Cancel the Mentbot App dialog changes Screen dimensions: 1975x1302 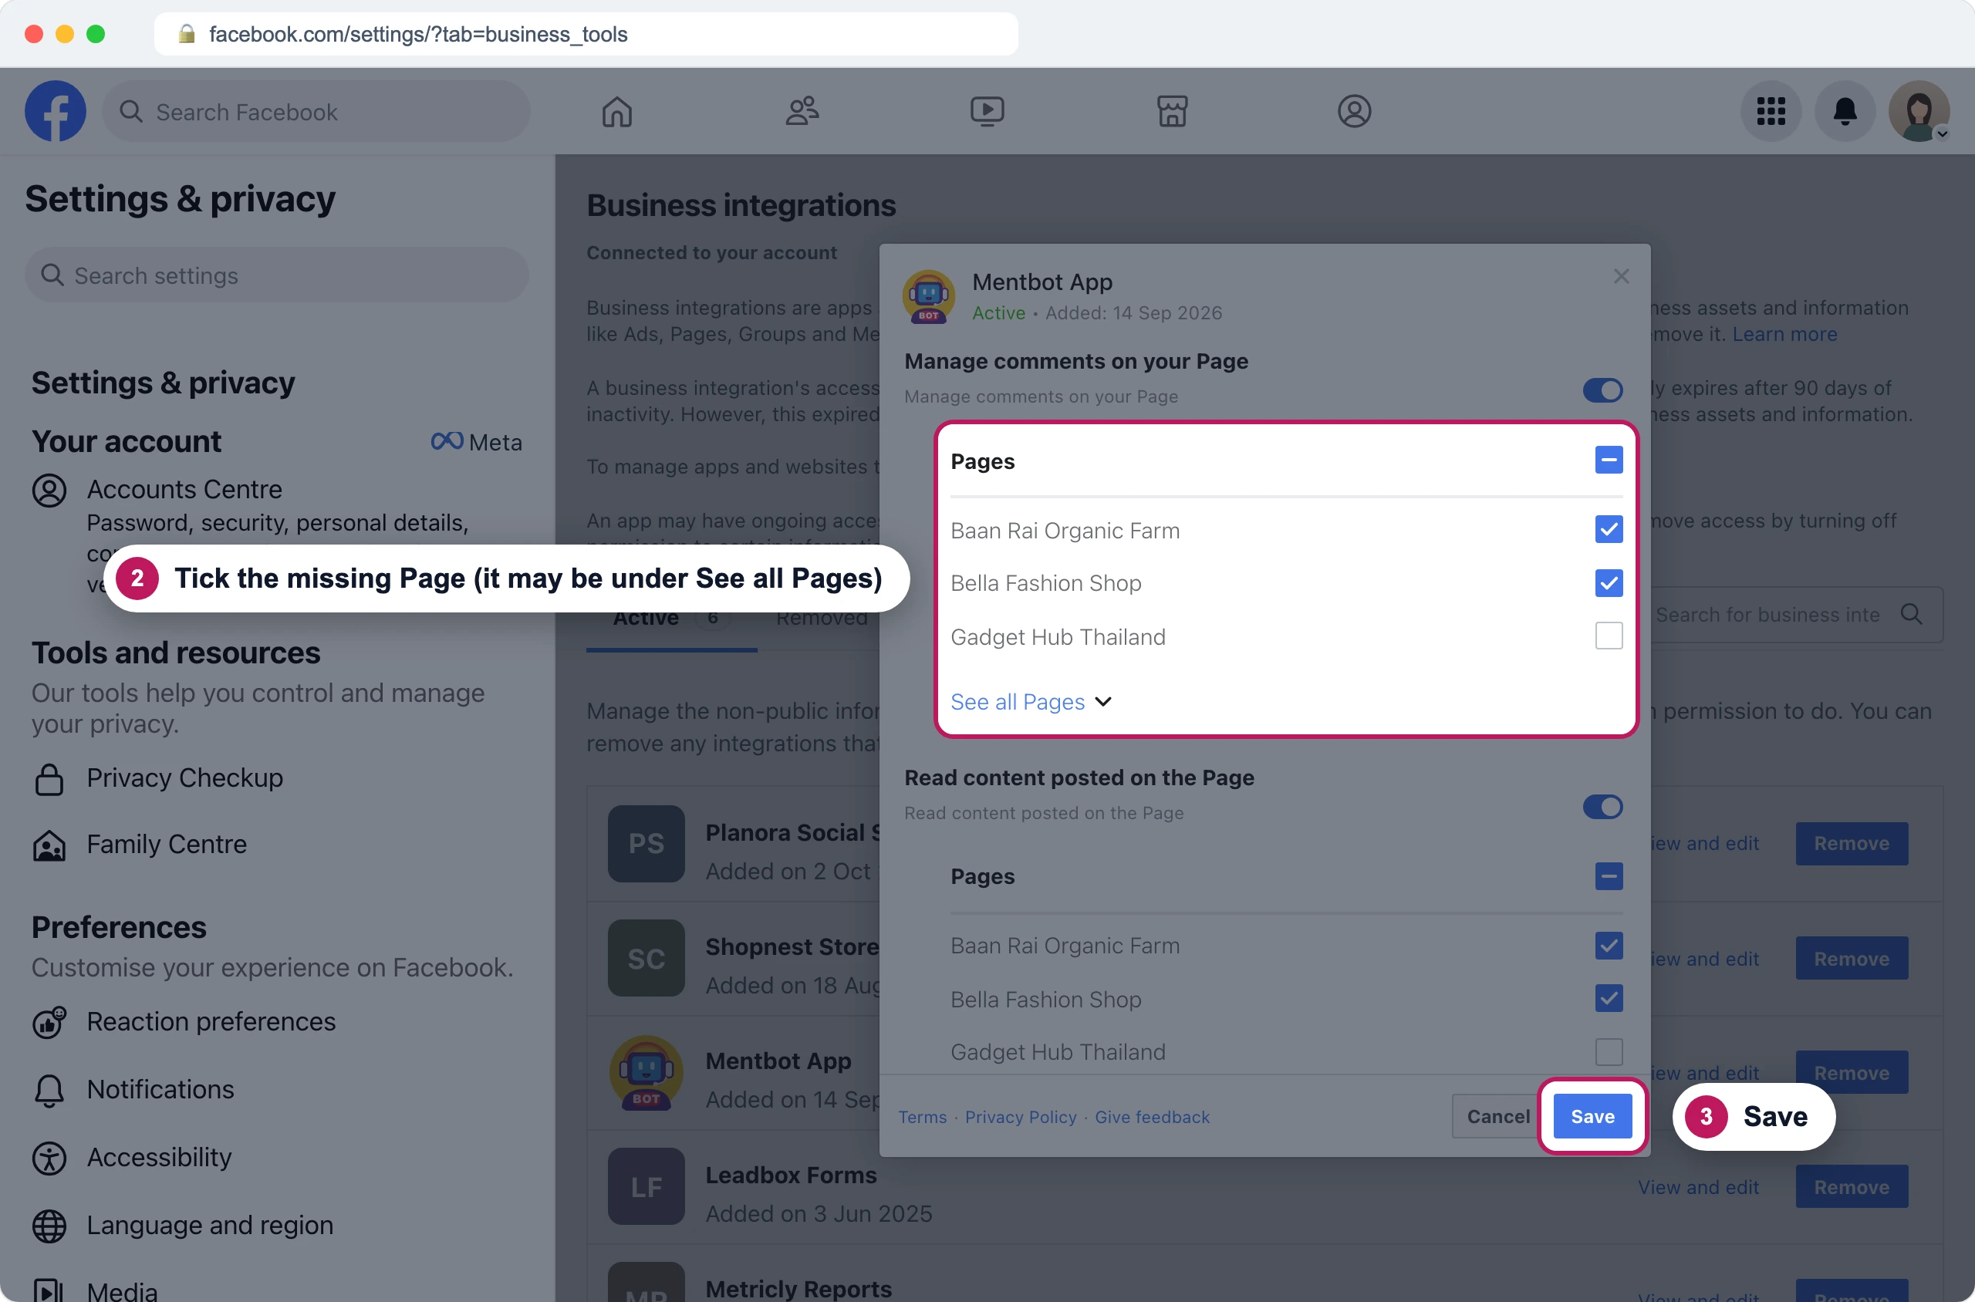(1497, 1117)
